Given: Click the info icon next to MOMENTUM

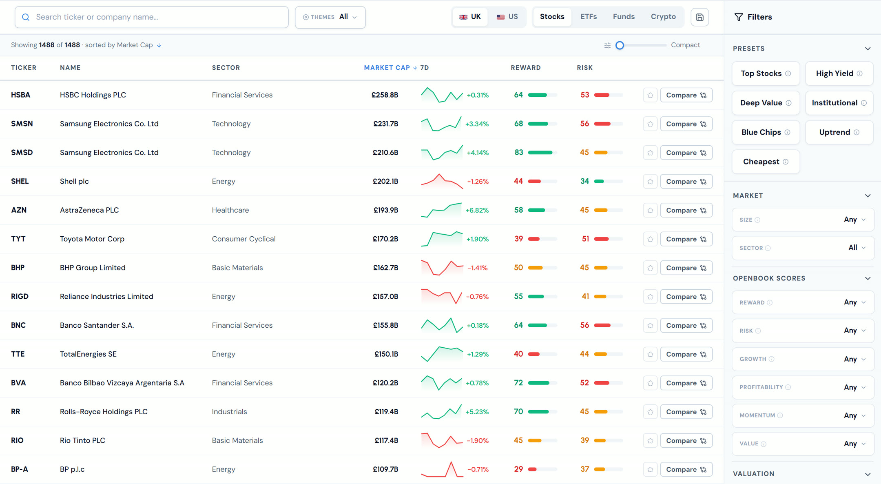Looking at the screenshot, I should pos(780,415).
